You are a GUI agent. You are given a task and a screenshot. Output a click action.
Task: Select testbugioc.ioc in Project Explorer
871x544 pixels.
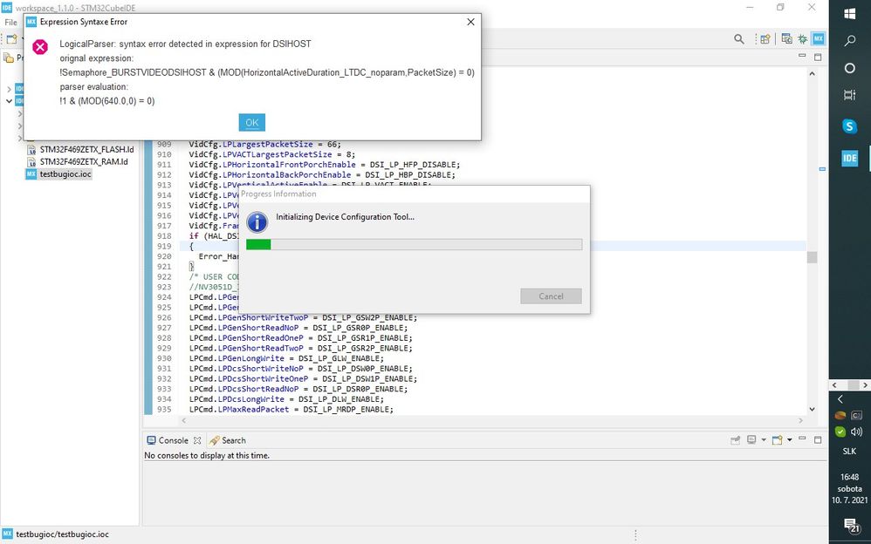point(65,174)
